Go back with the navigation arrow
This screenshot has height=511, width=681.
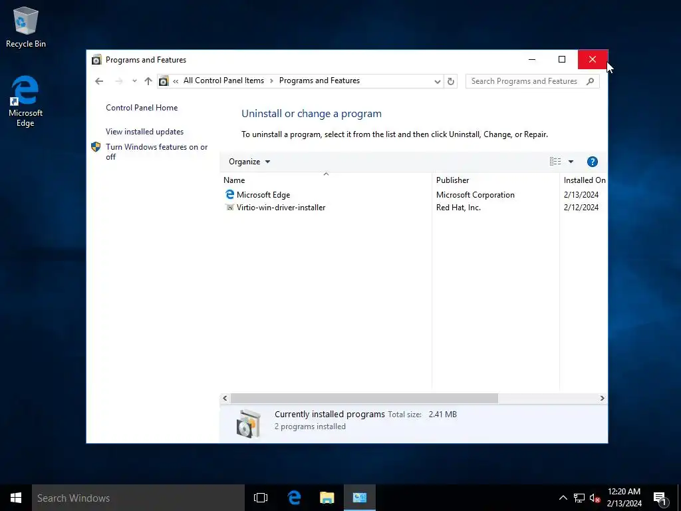point(99,81)
